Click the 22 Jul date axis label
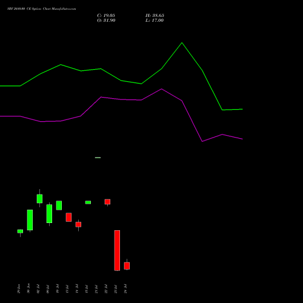 pyautogui.click(x=106, y=288)
